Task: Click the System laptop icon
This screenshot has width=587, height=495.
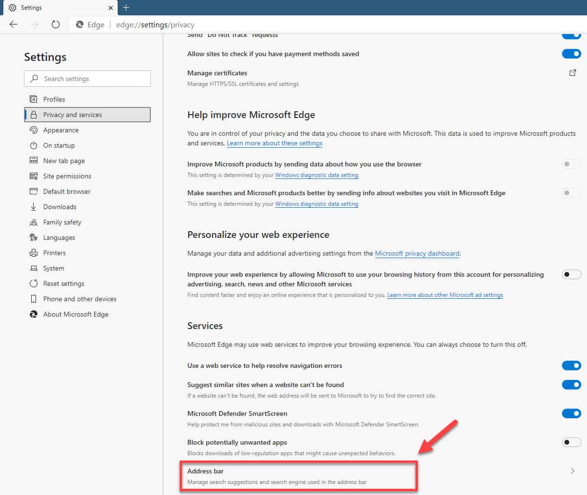Action: pos(34,268)
